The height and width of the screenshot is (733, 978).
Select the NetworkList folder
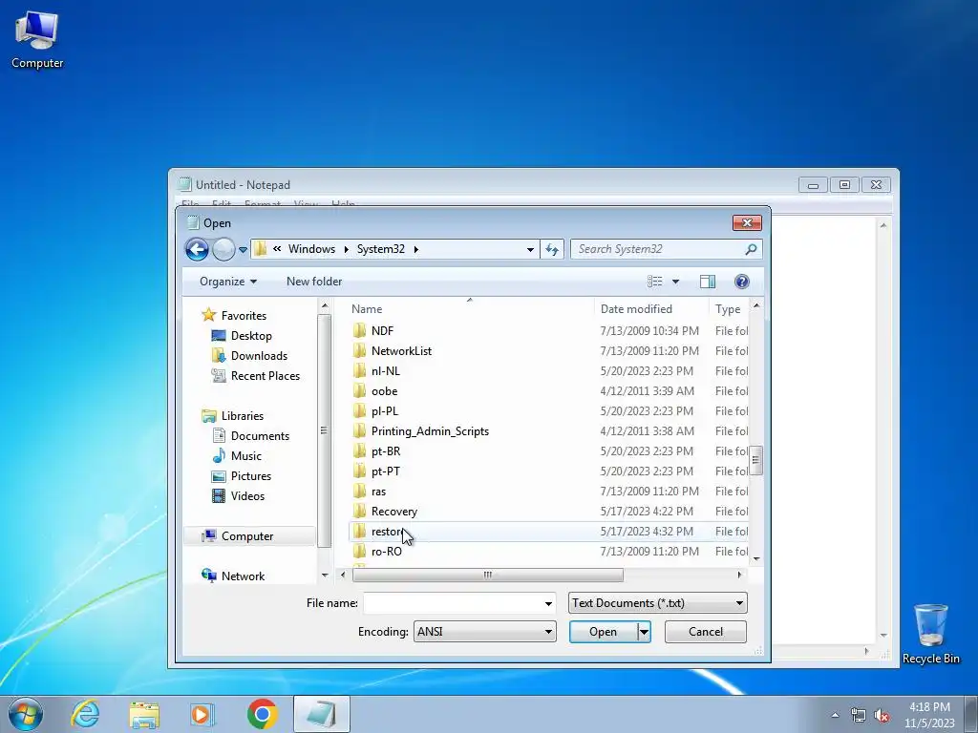[401, 351]
